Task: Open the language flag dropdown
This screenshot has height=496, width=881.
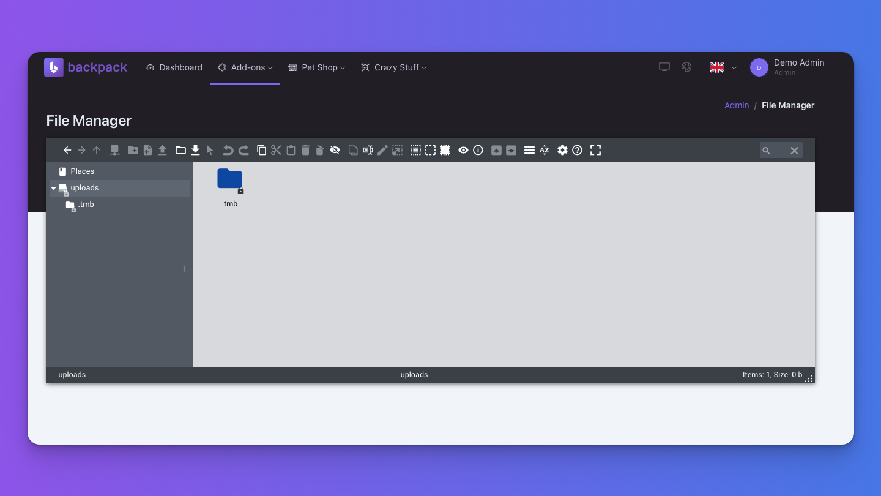Action: [723, 67]
